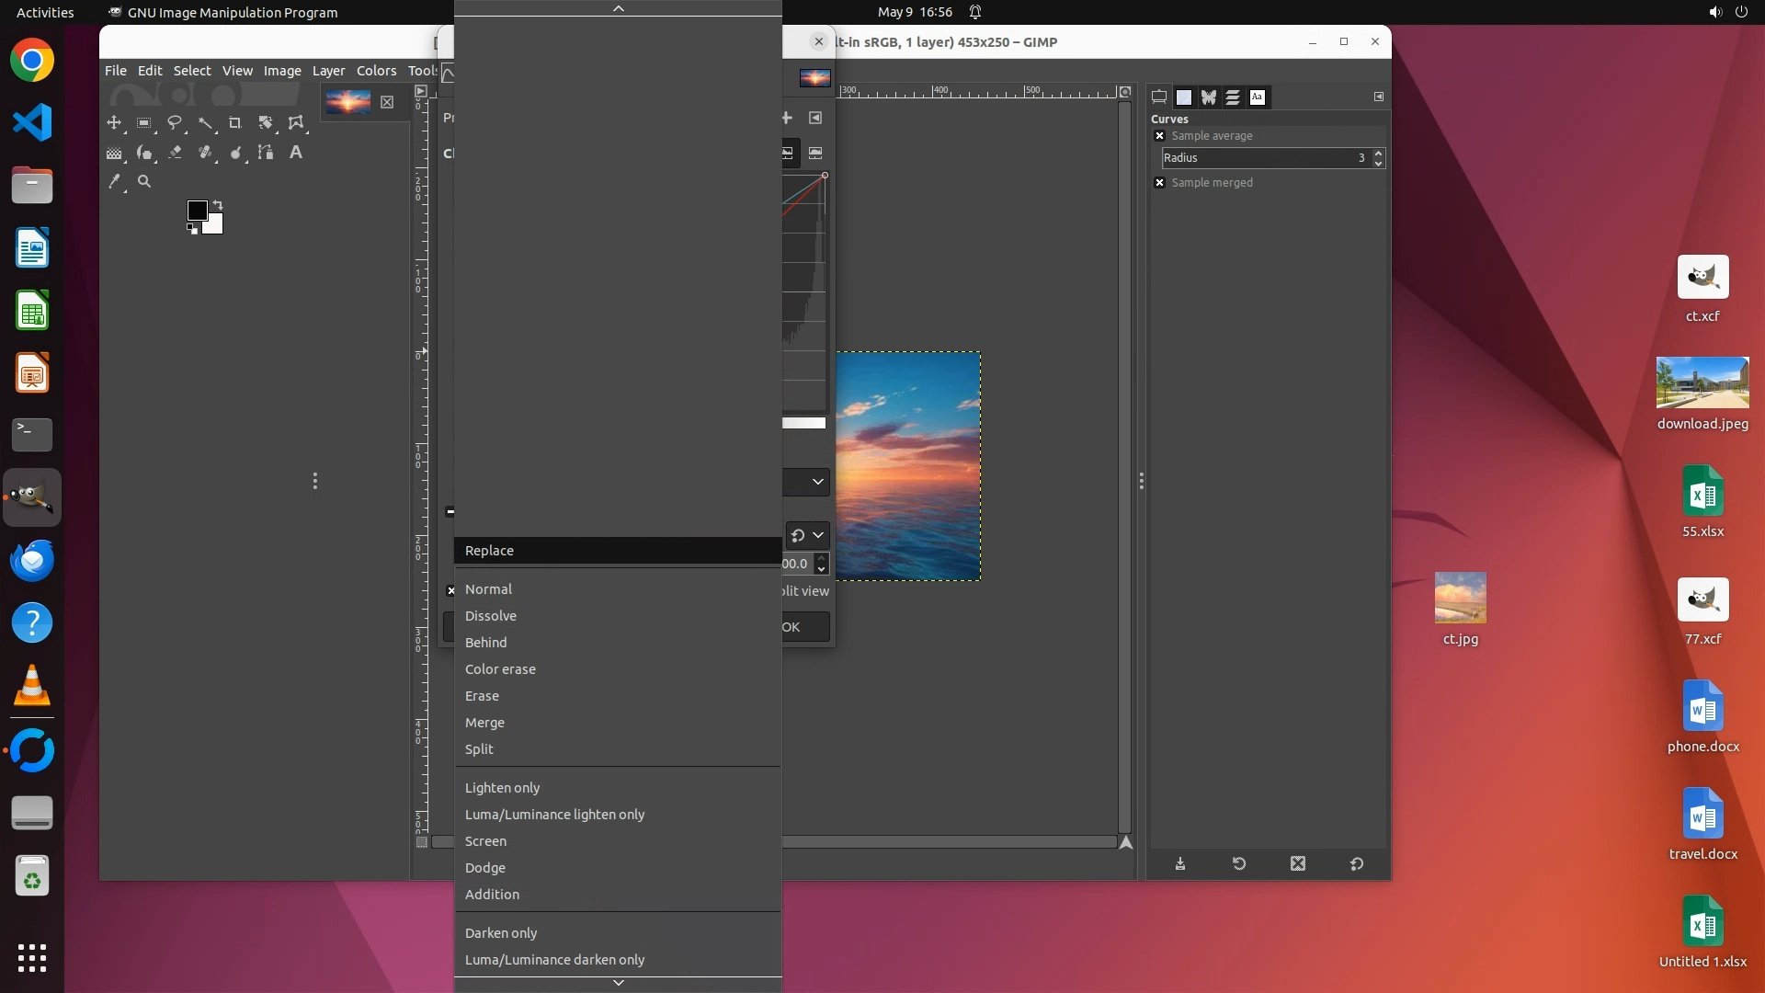Toggle the Sample merged checkbox
Screen dimensions: 1765x993
1160,183
